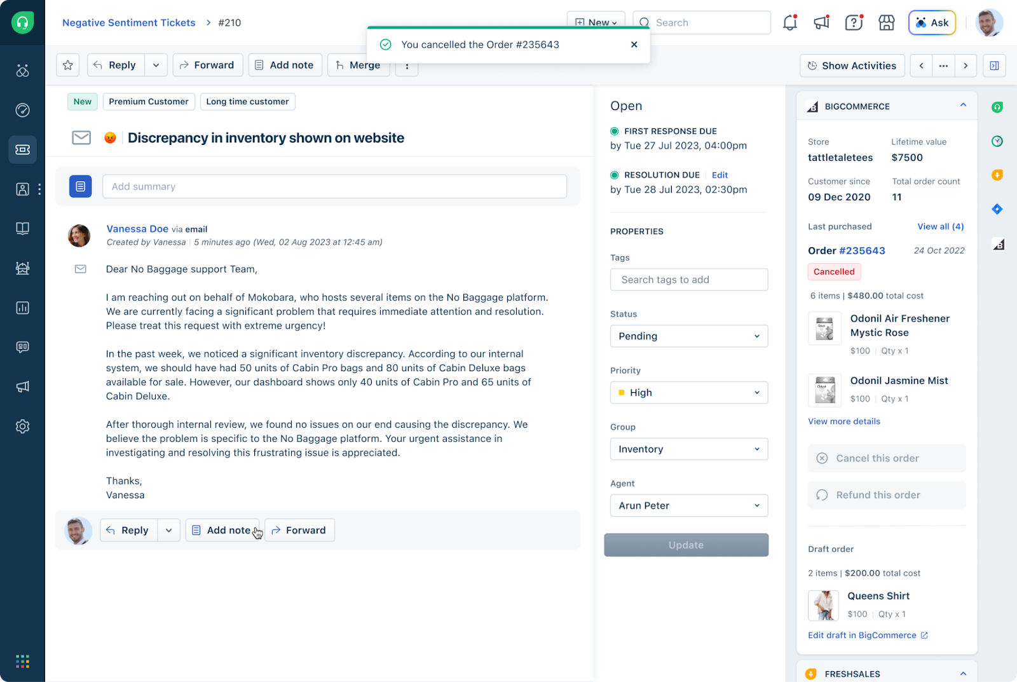Open the marketplace store icon in top bar
Viewport: 1017px width, 682px height.
pyautogui.click(x=886, y=23)
